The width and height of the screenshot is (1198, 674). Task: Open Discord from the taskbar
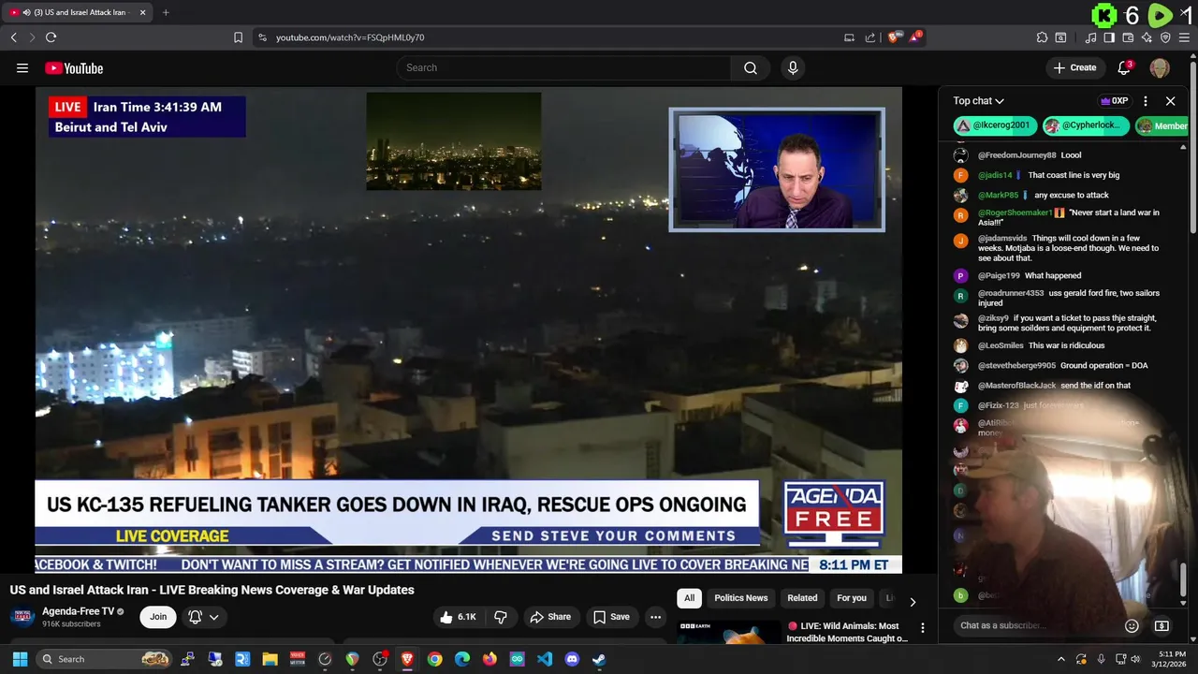[572, 659]
